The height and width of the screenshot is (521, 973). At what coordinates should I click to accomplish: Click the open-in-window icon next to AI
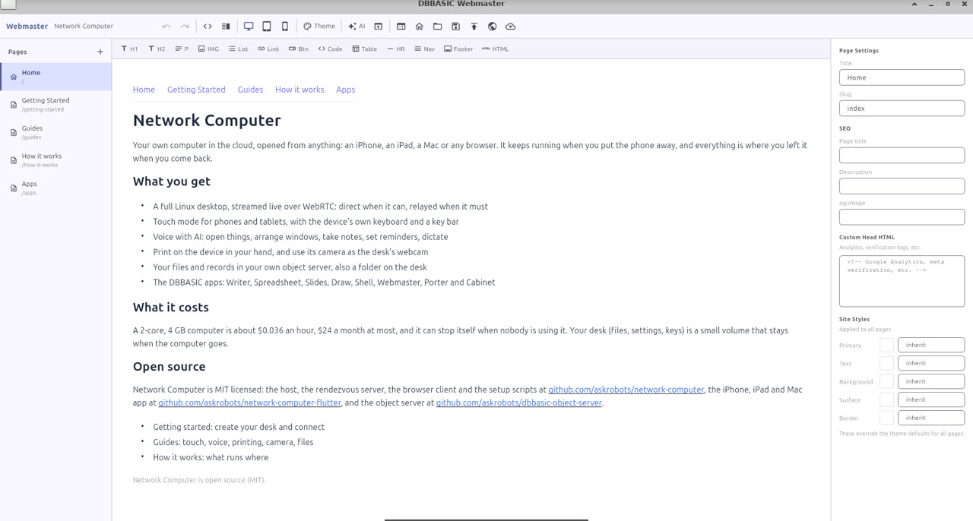tap(378, 27)
